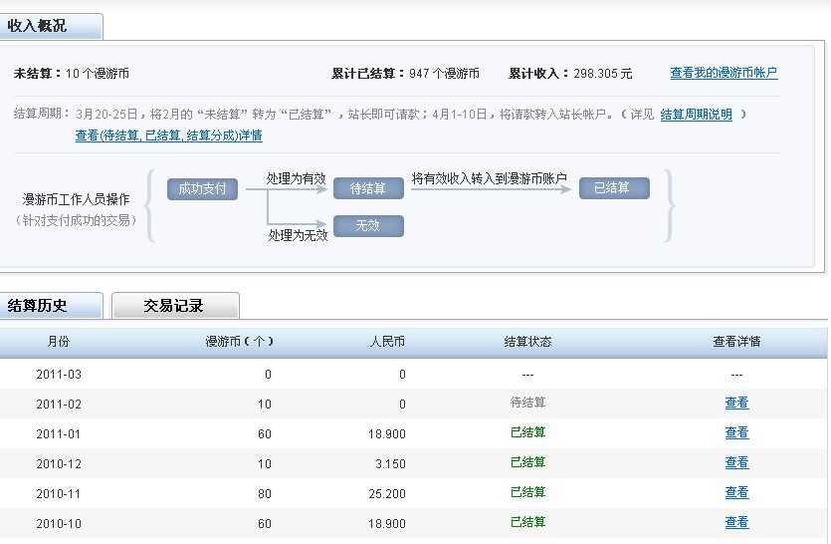Screen dimensions: 831x544
Task: View details for 2011-01 row
Action: point(736,433)
